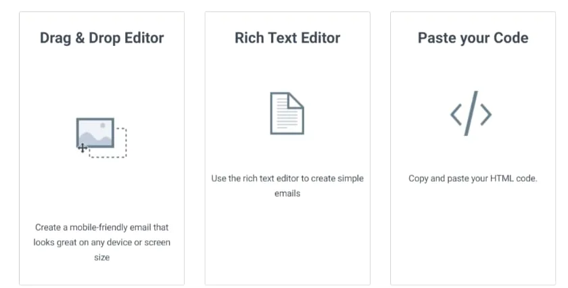Click 'Use the rich text editor' description
This screenshot has height=288, width=568.
(x=287, y=186)
